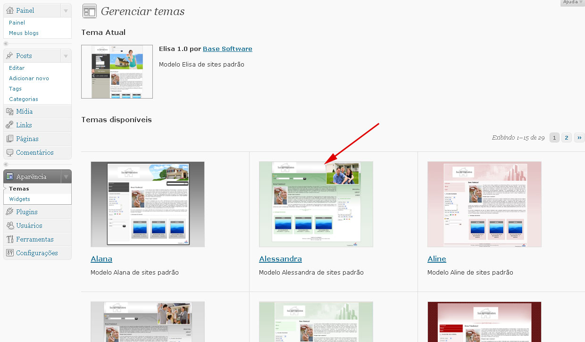The height and width of the screenshot is (342, 585).
Task: Click the Alessandra theme name link
Action: click(x=280, y=259)
